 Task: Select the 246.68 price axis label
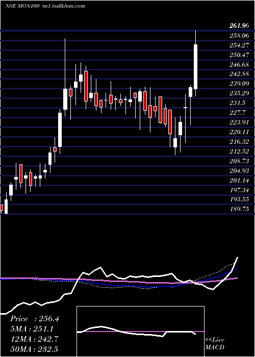[x=239, y=64]
